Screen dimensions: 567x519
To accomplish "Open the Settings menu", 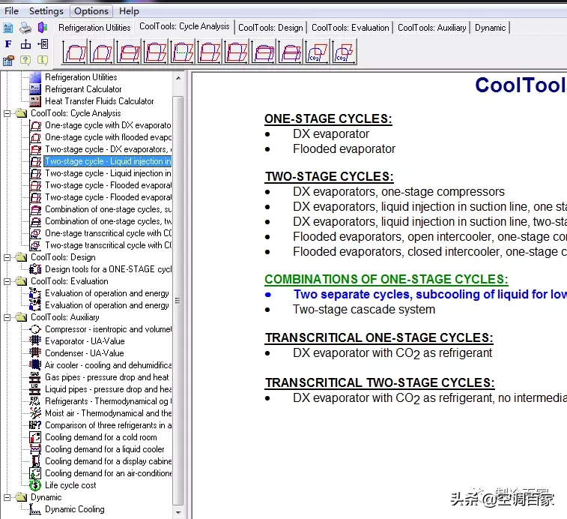I will tap(46, 11).
